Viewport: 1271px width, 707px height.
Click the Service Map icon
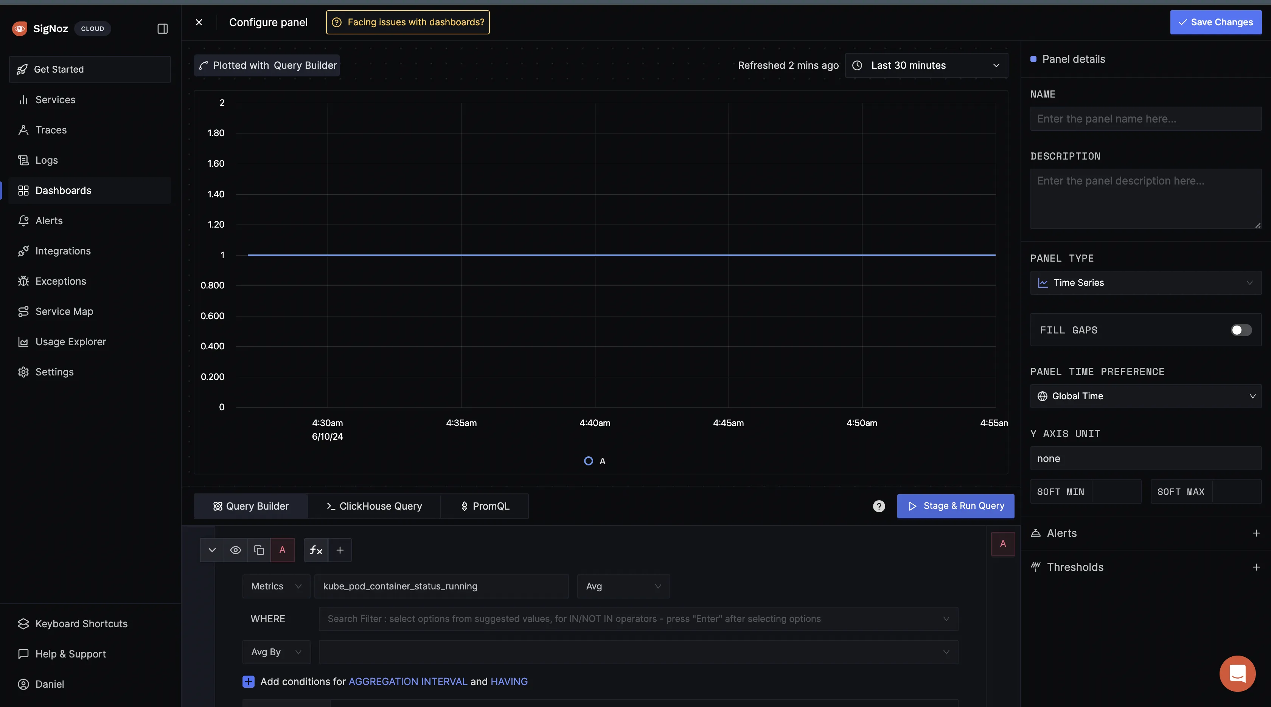click(23, 312)
